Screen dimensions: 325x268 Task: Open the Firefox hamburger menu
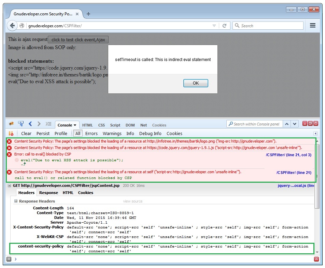[x=312, y=26]
